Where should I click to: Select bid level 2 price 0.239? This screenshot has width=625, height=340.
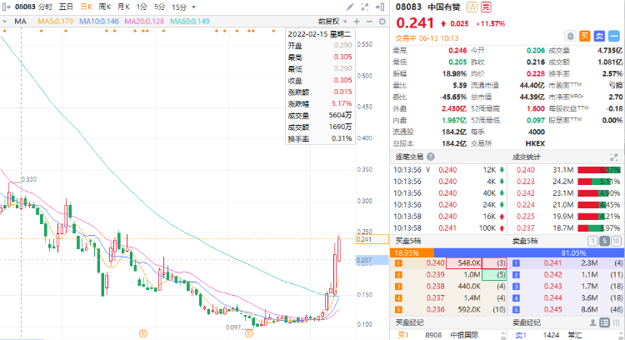(435, 275)
